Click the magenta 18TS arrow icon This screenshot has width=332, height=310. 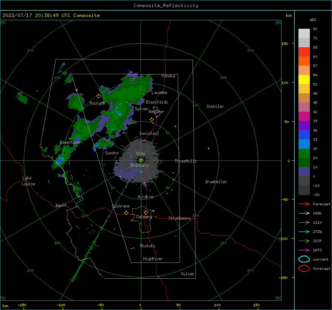(304, 250)
